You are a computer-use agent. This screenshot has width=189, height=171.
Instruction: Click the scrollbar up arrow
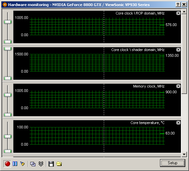click(x=184, y=11)
